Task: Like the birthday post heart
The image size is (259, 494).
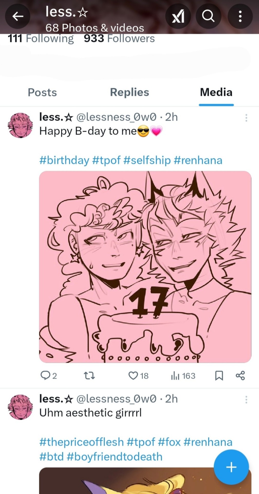Action: [x=138, y=376]
